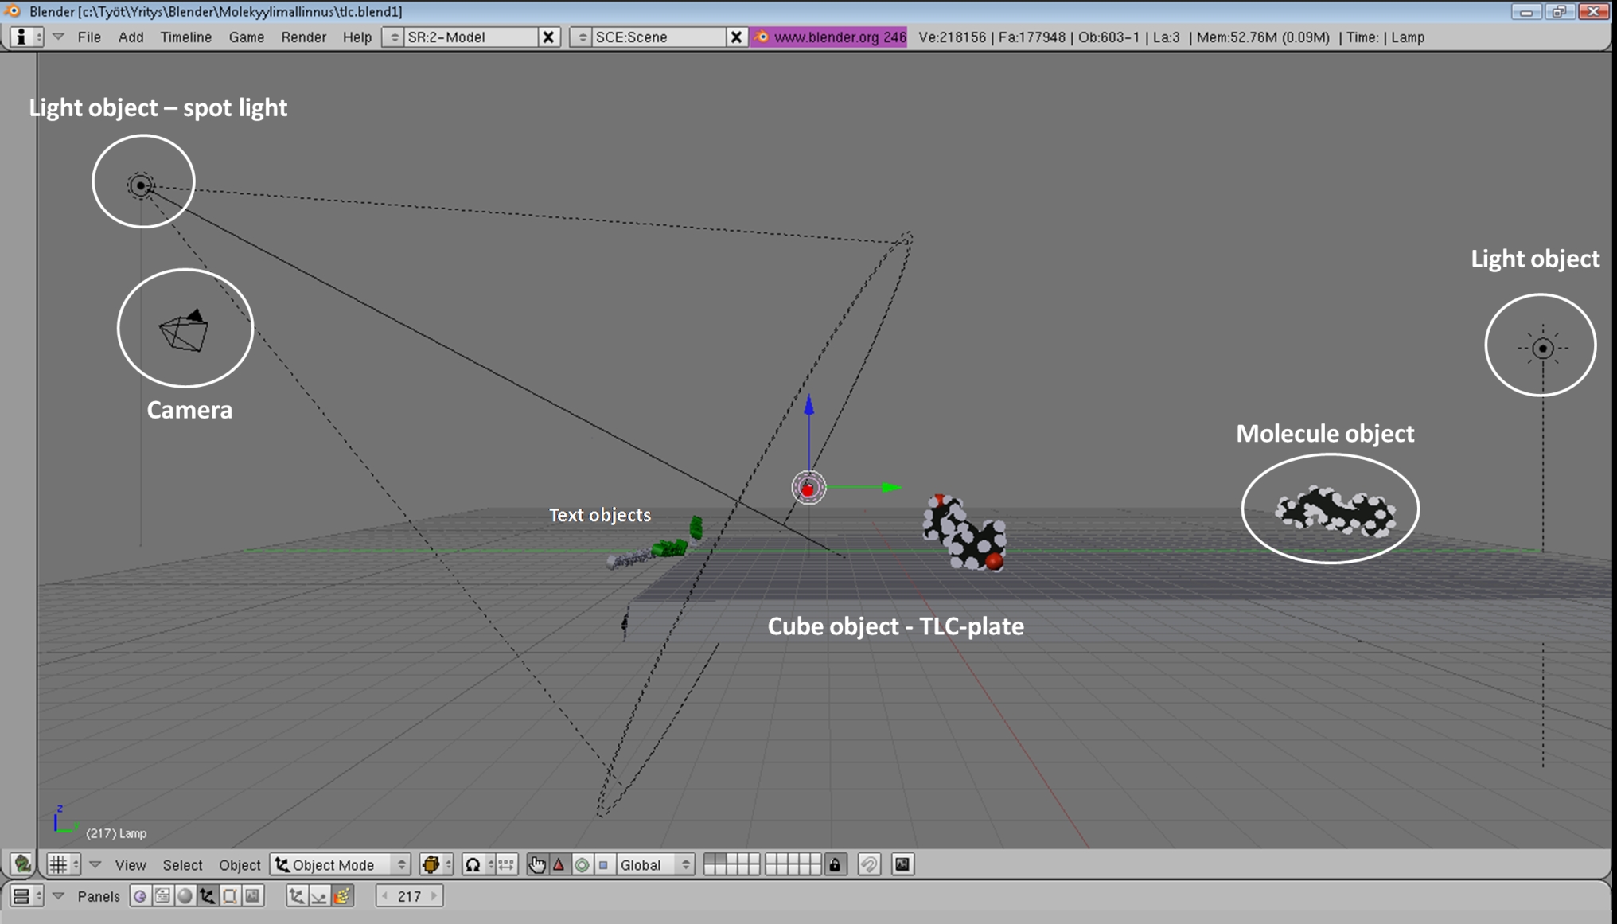Delete the SR:2-Model screen with X
This screenshot has width=1617, height=924.
click(548, 37)
